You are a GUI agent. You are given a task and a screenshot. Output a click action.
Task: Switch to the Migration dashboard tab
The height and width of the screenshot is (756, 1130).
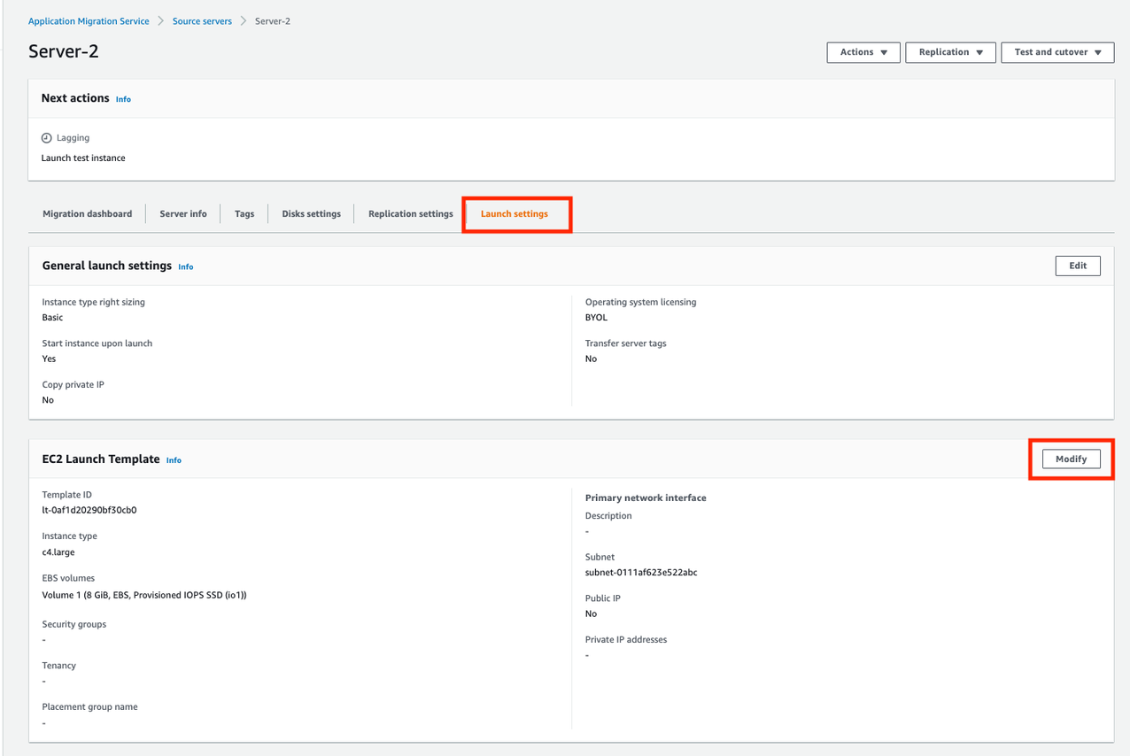pyautogui.click(x=88, y=213)
